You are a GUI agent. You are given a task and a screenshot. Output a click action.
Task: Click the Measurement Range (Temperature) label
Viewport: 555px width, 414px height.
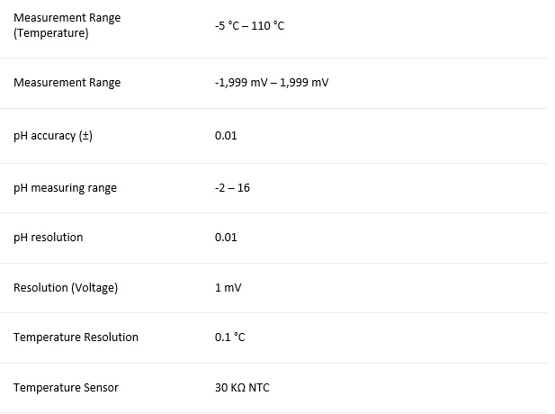(x=67, y=25)
